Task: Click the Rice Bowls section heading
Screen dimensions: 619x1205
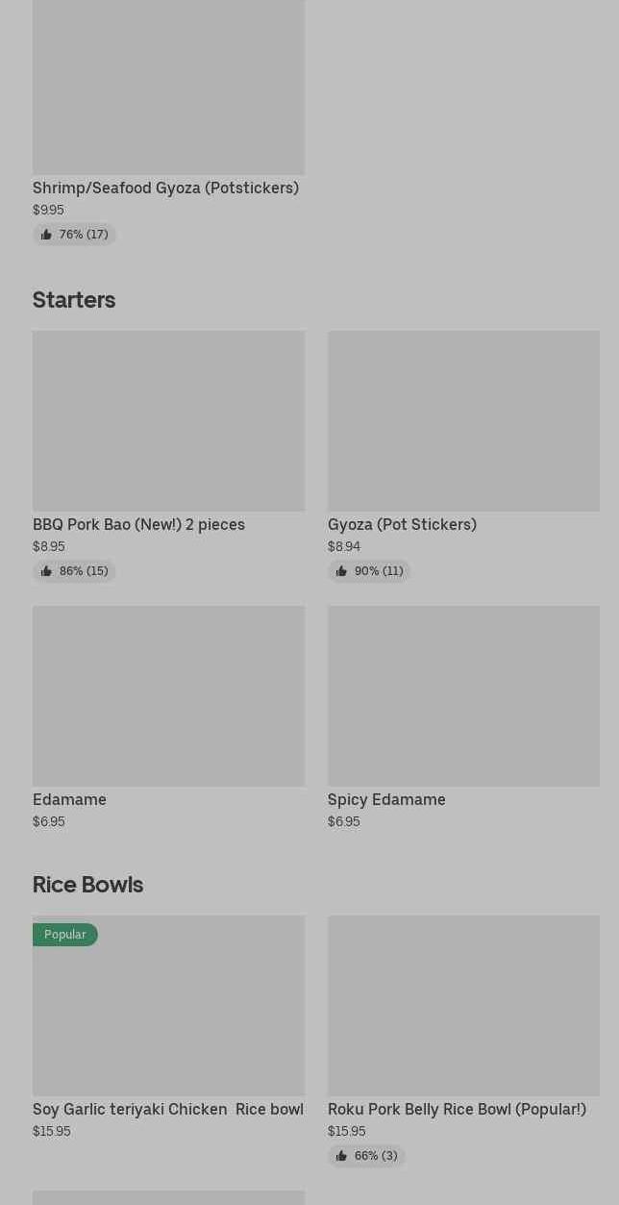Action: coord(87,885)
